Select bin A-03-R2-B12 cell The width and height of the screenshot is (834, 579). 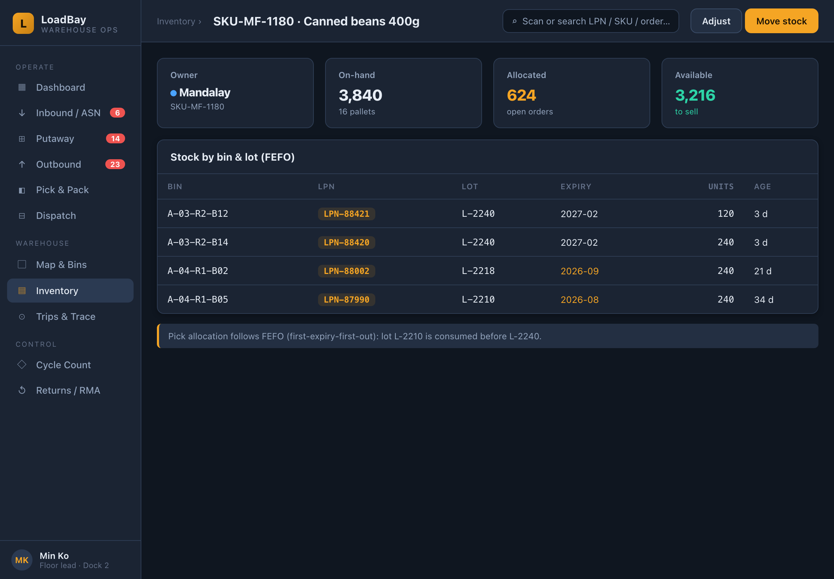coord(198,214)
